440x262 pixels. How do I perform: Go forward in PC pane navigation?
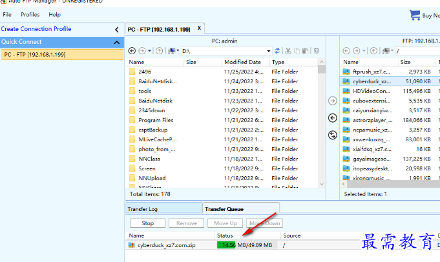[142, 51]
